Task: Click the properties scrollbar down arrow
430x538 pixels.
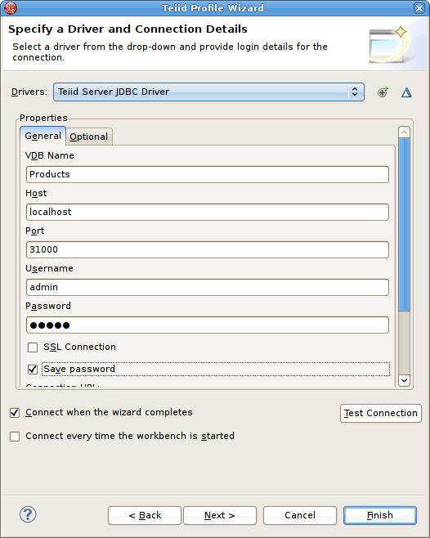Action: point(404,380)
